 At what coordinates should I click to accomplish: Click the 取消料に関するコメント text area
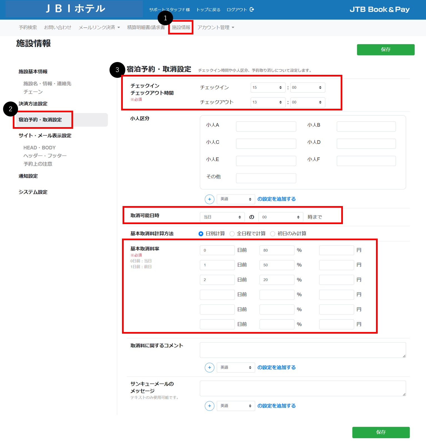coord(303,350)
